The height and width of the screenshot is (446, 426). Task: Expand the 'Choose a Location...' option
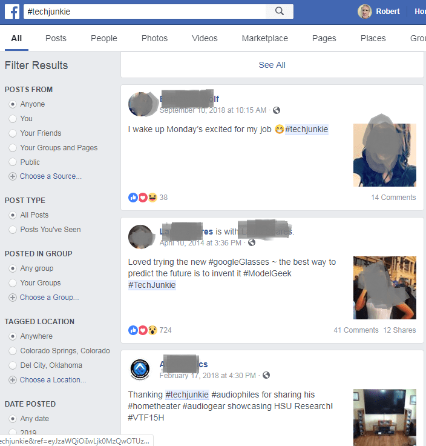point(53,380)
